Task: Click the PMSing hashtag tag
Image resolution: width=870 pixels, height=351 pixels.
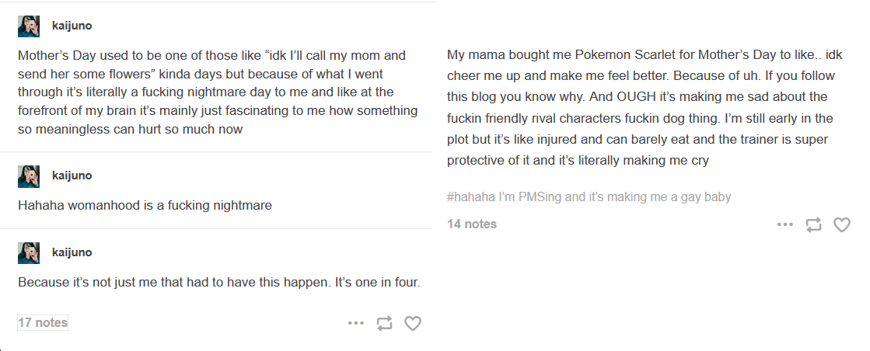Action: click(589, 196)
